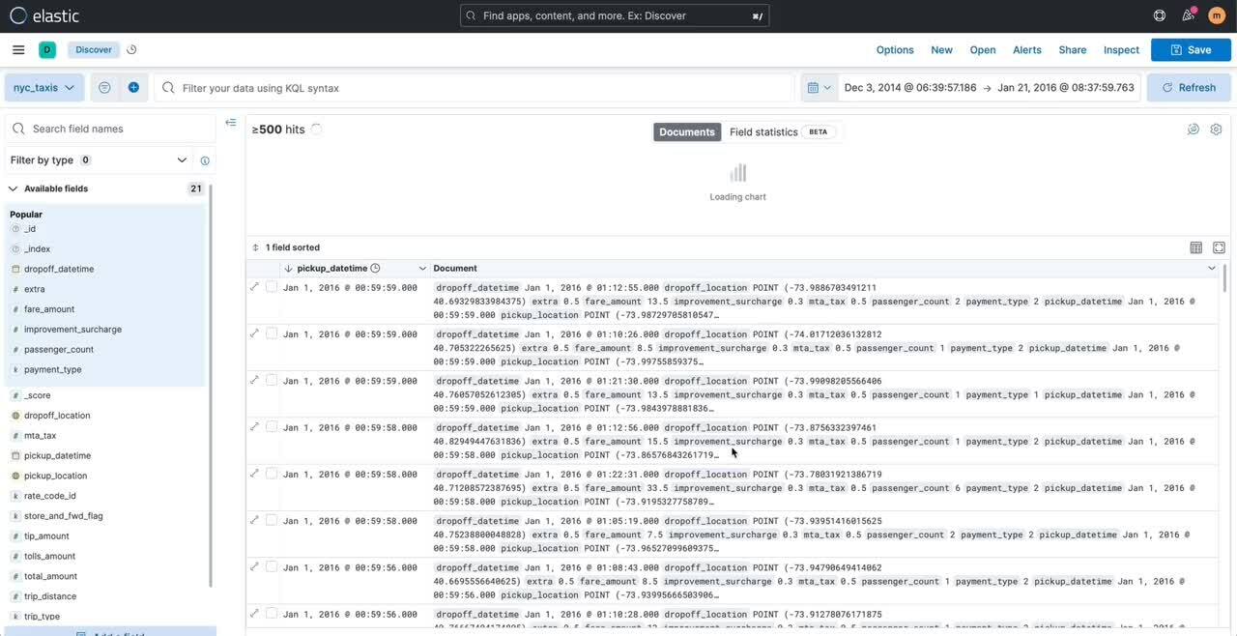Click the help menu lifebuoy icon
Image resolution: width=1237 pixels, height=636 pixels.
tap(1160, 15)
